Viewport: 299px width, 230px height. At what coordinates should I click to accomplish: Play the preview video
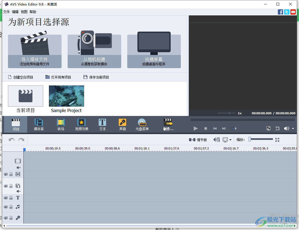coord(196,128)
